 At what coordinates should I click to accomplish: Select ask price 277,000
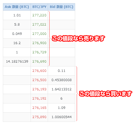tap(39, 34)
